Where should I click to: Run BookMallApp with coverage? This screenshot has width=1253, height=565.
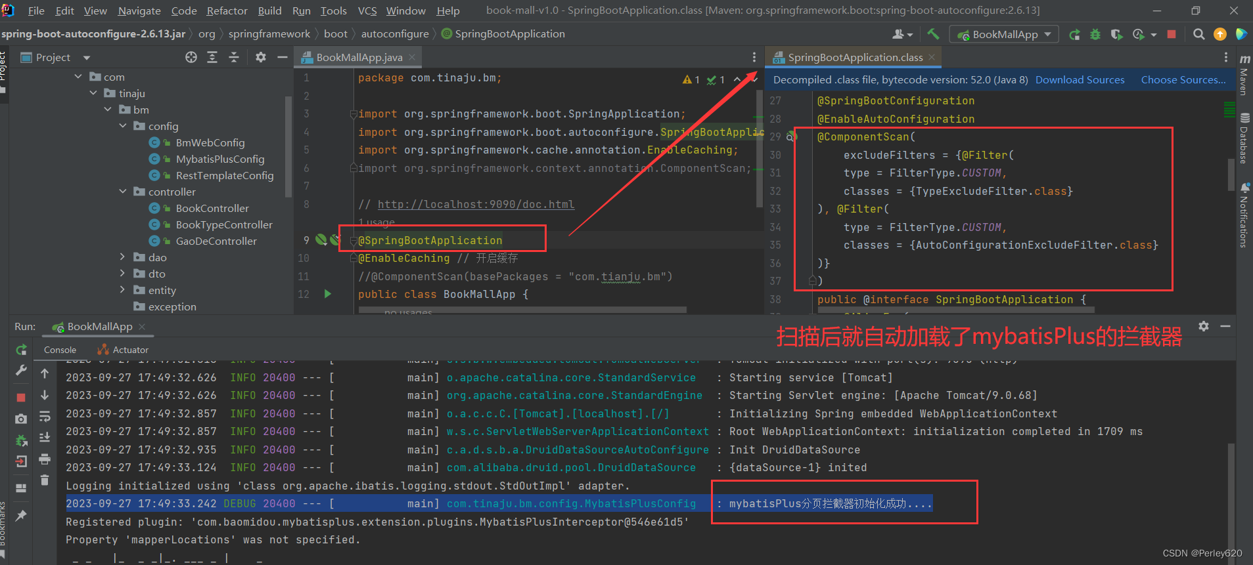[x=1116, y=34]
